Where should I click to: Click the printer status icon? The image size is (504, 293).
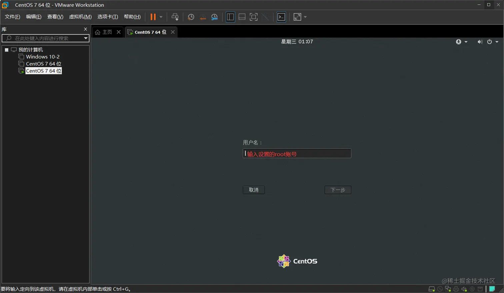point(456,289)
